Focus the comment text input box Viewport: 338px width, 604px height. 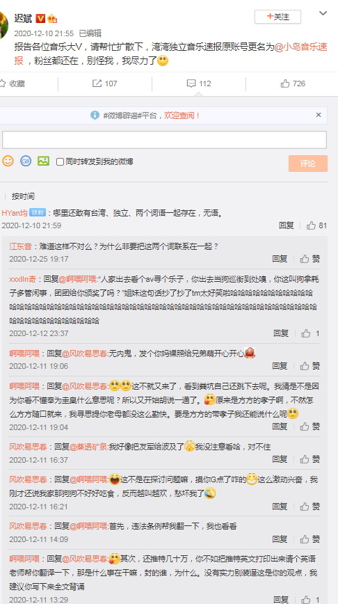tap(164, 140)
